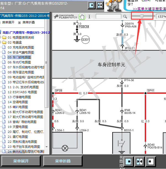Open 09 电动座椅/座椅加热 diagram
Viewport: 166px width, 169px height.
tap(26, 77)
